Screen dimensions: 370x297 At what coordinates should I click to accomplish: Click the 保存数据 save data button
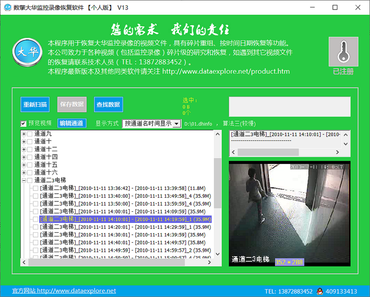click(x=72, y=104)
